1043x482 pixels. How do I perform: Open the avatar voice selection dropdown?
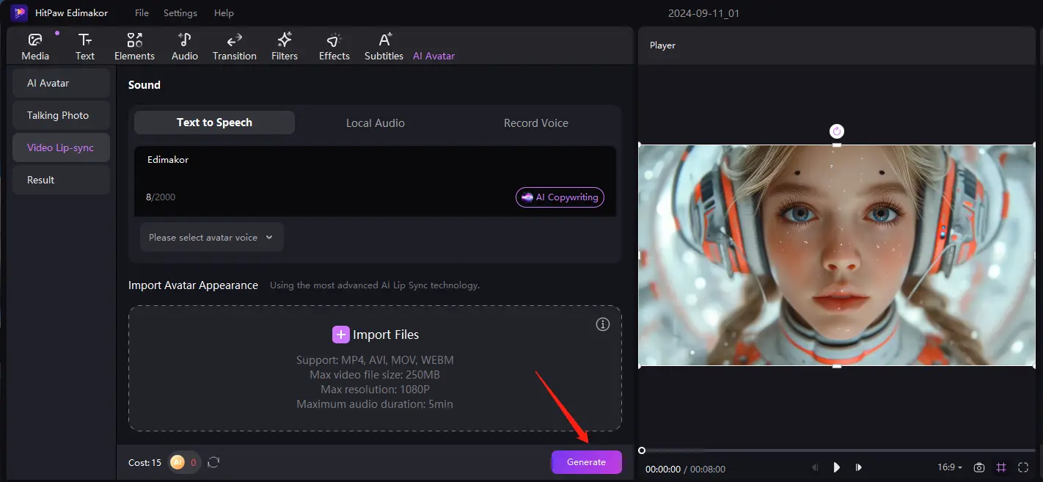pos(211,237)
